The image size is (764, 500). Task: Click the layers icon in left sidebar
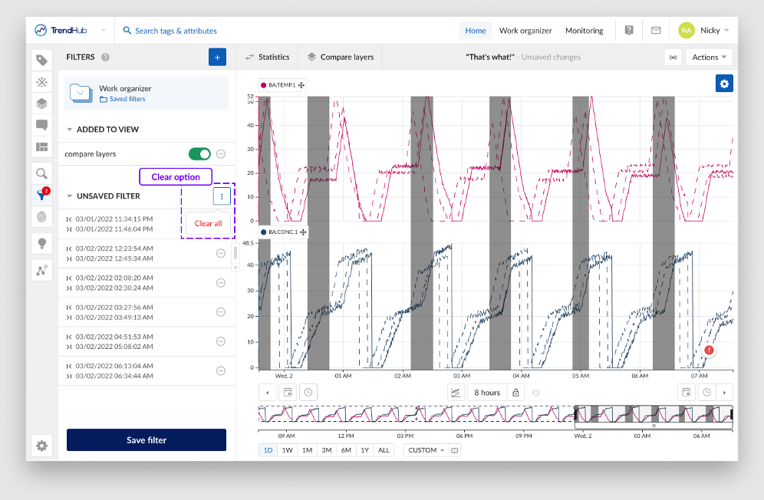(x=41, y=104)
